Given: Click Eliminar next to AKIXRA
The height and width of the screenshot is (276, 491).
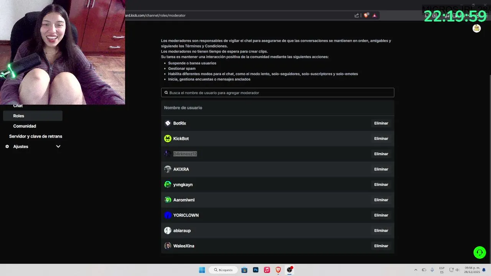Looking at the screenshot, I should pyautogui.click(x=381, y=169).
